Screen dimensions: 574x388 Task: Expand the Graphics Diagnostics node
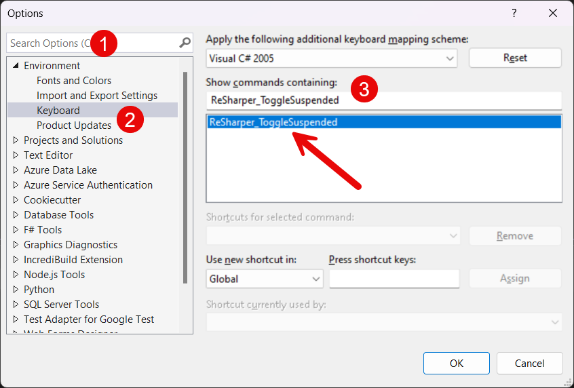[16, 245]
